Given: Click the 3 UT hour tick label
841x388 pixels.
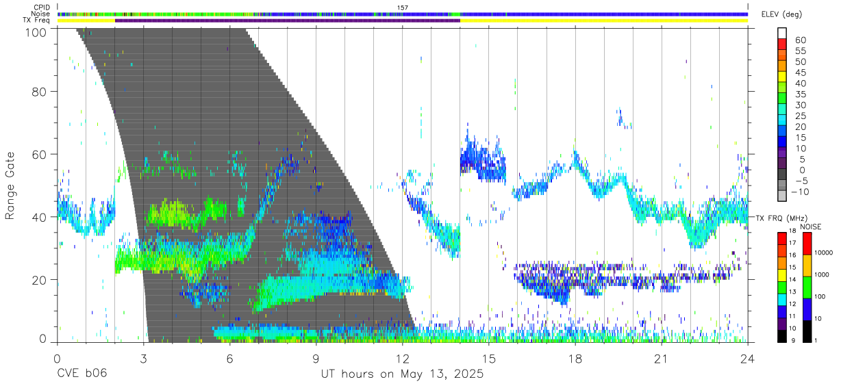Looking at the screenshot, I should click(143, 359).
